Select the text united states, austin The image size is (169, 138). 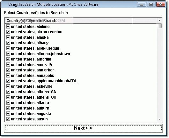click(29, 119)
